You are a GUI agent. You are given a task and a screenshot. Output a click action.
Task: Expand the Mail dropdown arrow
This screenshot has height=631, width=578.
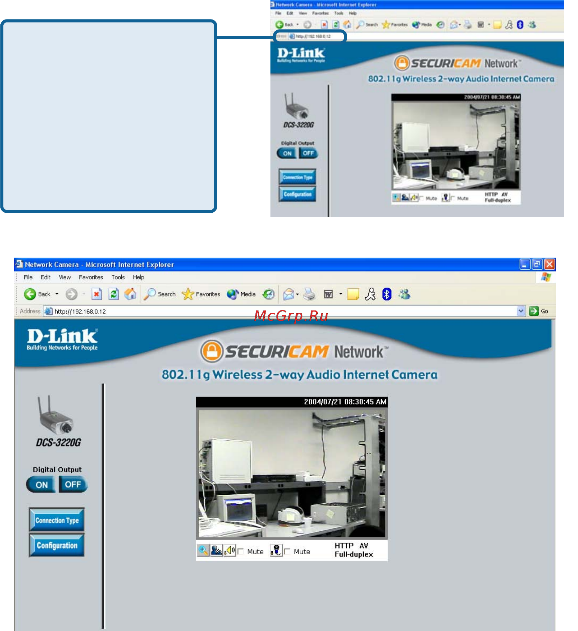tap(297, 294)
